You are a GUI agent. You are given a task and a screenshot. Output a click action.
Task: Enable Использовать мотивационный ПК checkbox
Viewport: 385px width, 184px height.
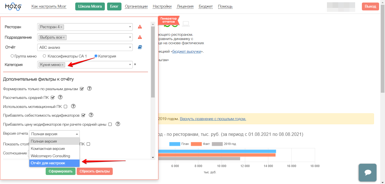pos(65,107)
